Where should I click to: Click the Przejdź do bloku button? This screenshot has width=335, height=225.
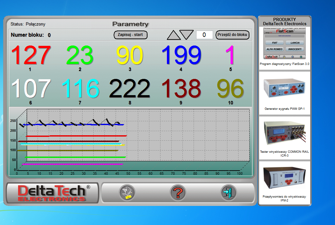point(232,35)
